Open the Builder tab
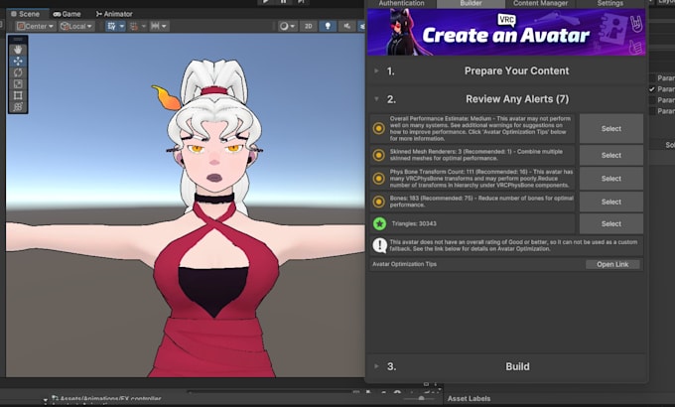675x407 pixels. (471, 3)
